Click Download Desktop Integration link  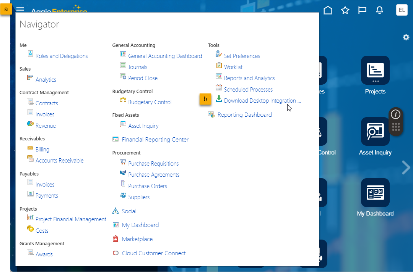pyautogui.click(x=262, y=101)
